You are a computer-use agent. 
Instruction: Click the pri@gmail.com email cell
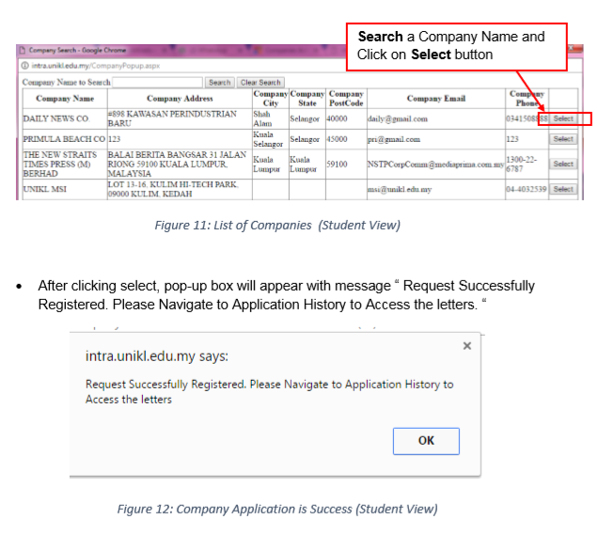(x=436, y=139)
